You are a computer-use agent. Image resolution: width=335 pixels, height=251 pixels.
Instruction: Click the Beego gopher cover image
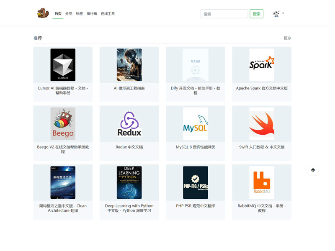63,124
